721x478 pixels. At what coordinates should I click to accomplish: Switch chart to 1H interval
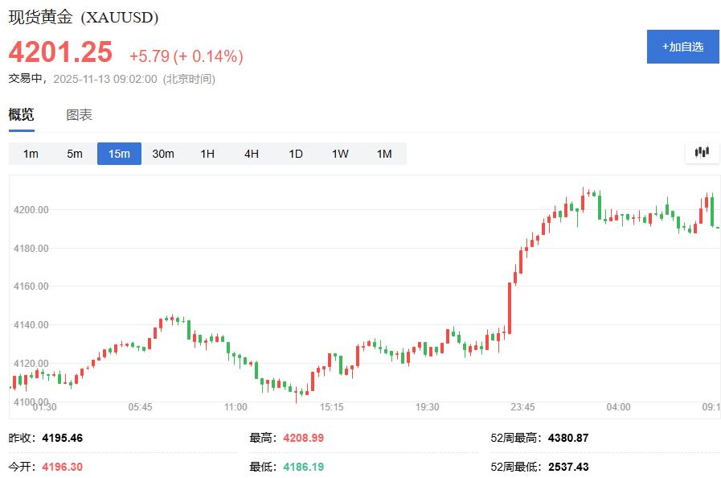207,153
